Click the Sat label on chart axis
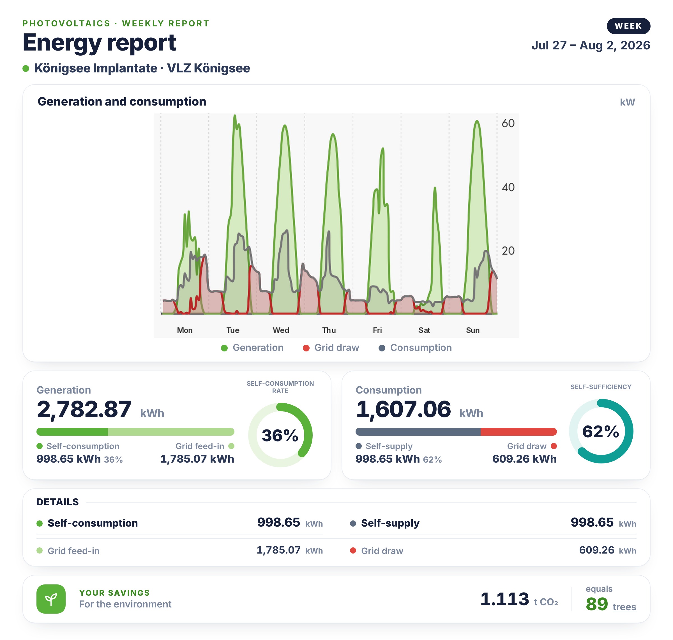 [424, 330]
